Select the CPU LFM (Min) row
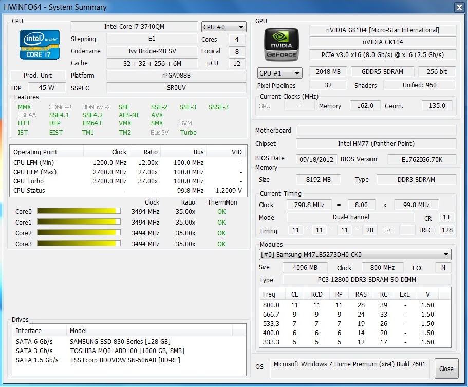Viewport: 468px width, 387px height. point(128,163)
